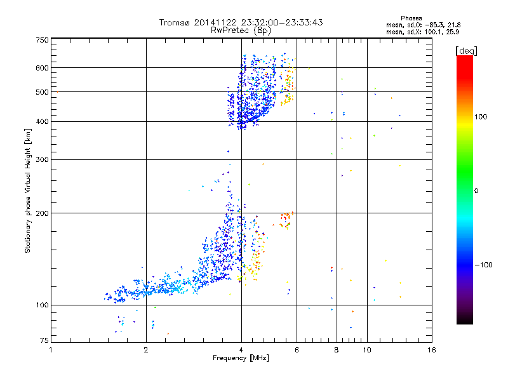Click the 'Frequency [MHz]' axis label
The image size is (508, 381).
[x=241, y=358]
